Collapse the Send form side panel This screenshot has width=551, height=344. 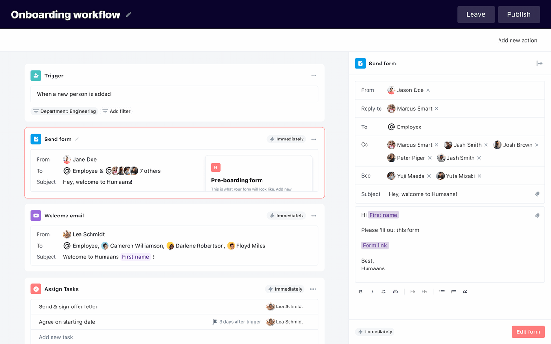click(539, 63)
